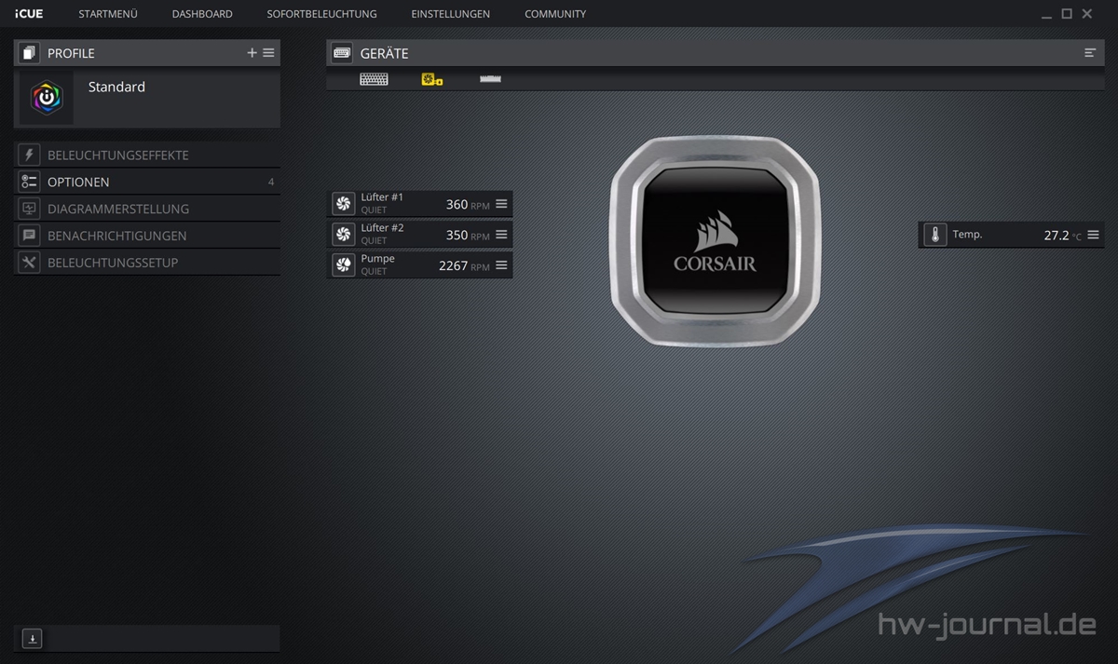
Task: Click the Corsair cooler pump image
Action: click(x=715, y=241)
